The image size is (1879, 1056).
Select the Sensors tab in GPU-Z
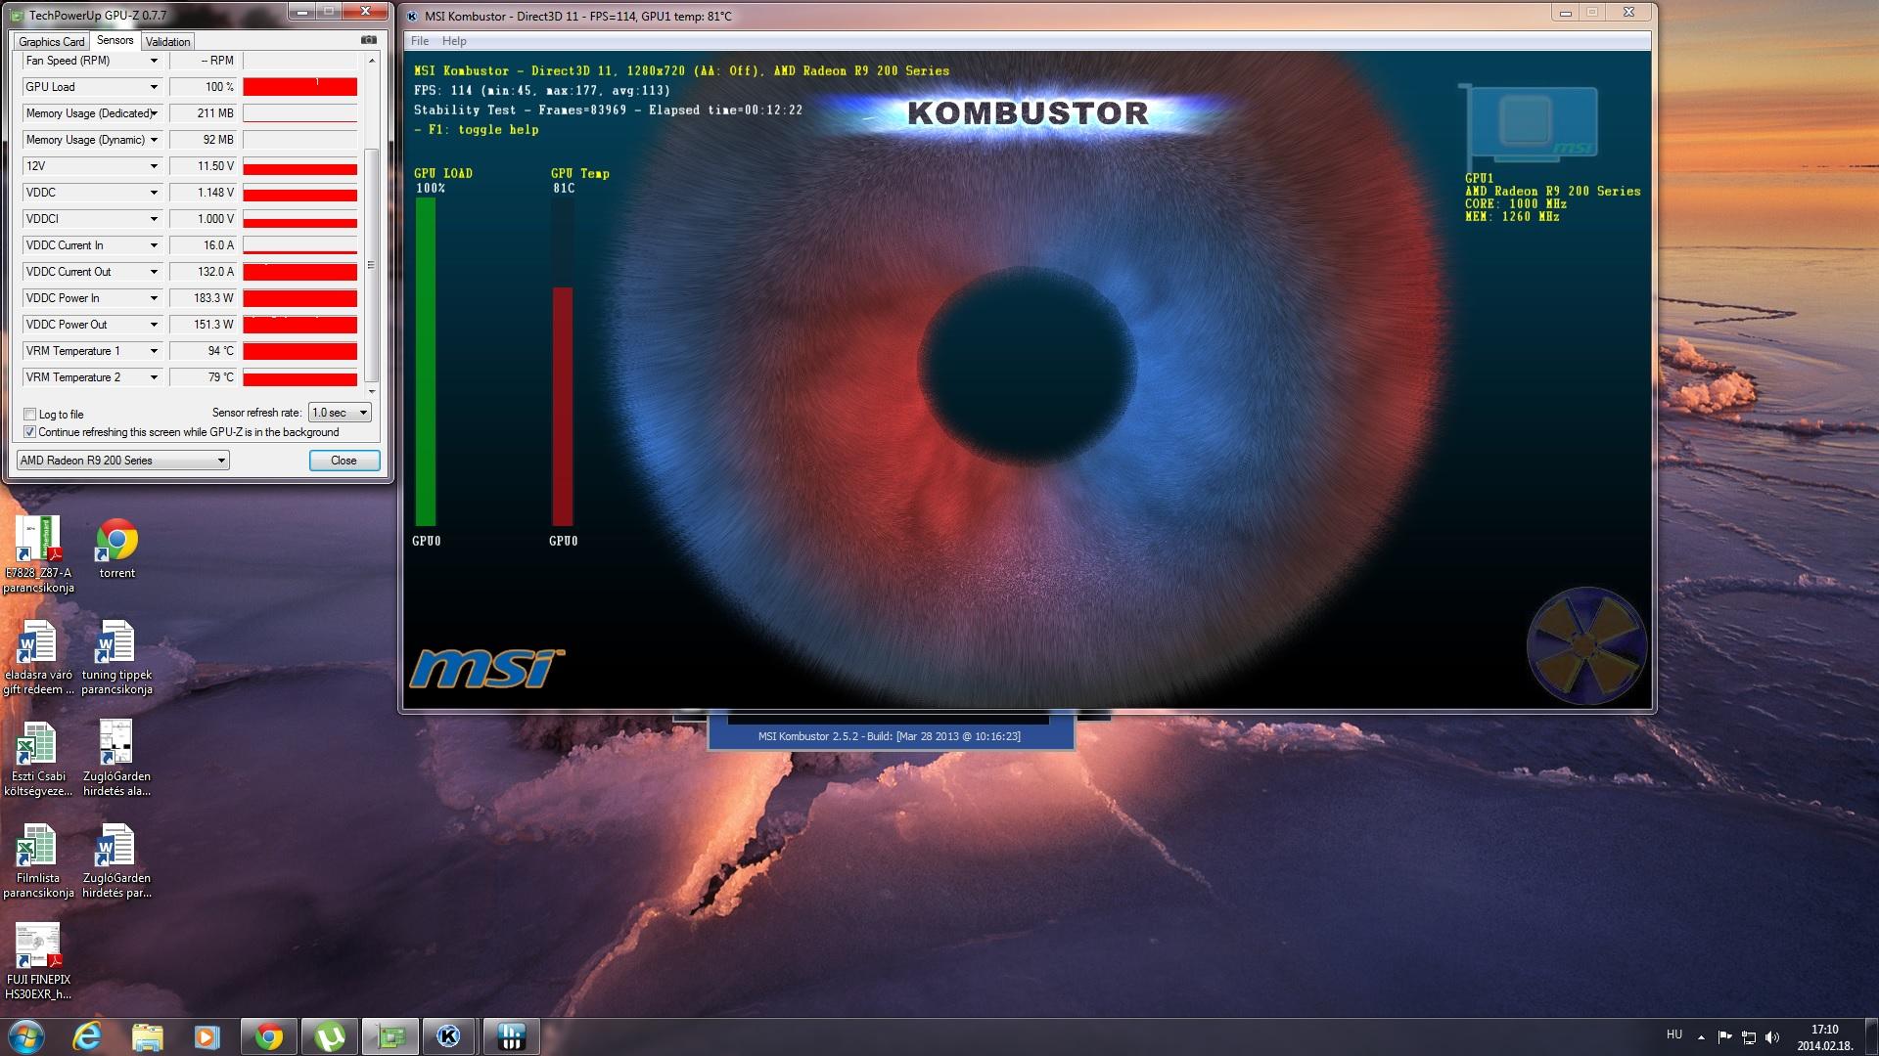pyautogui.click(x=115, y=40)
